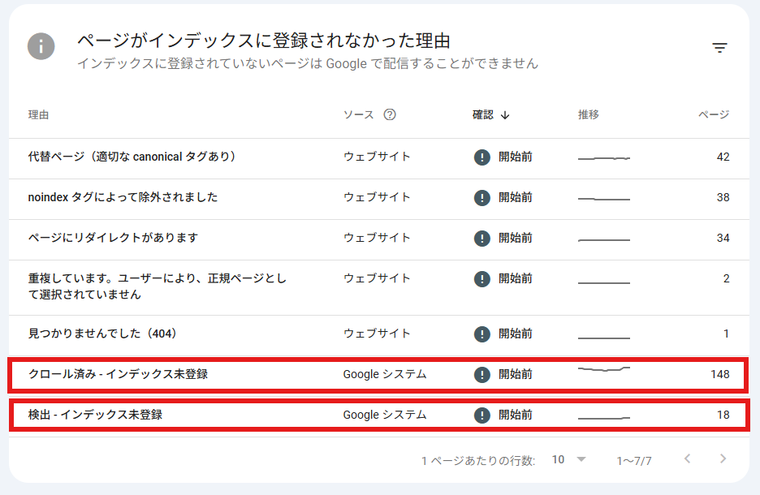Open the クロール済み - インデックス未登録 row
This screenshot has width=760, height=495.
pos(379,374)
